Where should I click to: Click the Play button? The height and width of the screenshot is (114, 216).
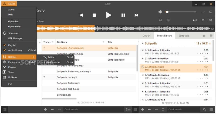(x=109, y=15)
